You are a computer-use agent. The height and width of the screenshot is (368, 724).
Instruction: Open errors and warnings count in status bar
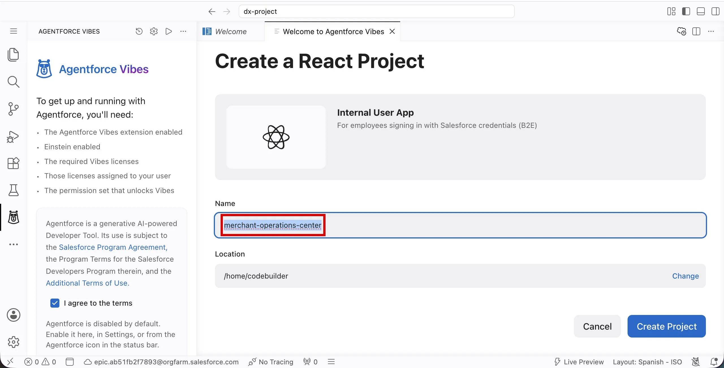[x=40, y=362]
